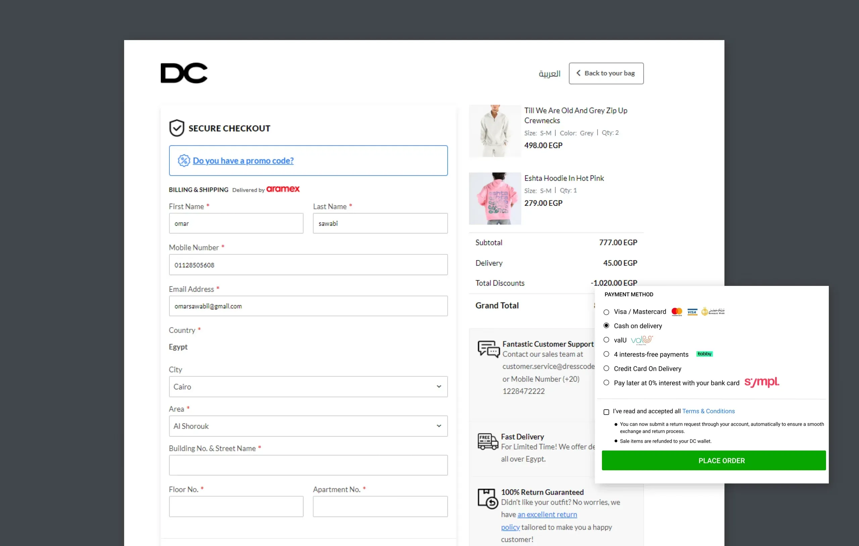This screenshot has height=546, width=859.
Task: Choose Credit Card On Delivery option
Action: (x=606, y=368)
